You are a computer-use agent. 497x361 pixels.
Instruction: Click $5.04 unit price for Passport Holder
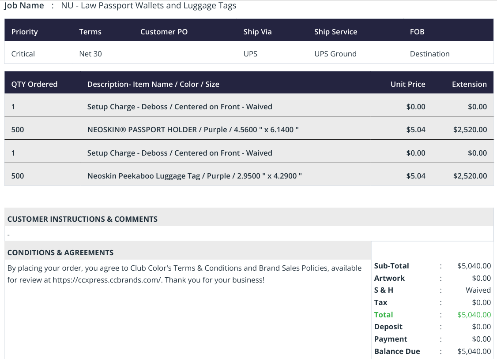point(416,130)
